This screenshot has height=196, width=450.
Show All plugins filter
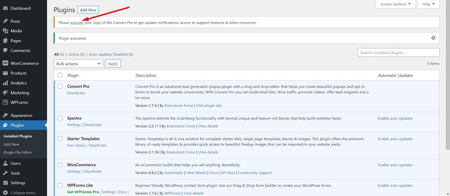(x=56, y=54)
